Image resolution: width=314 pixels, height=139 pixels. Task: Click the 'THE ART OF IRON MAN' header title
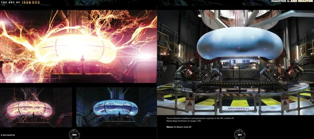[x=20, y=2]
